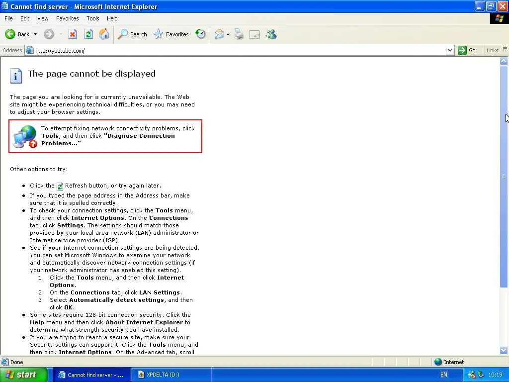
Task: Click the page icon beside the URL
Action: (x=29, y=50)
